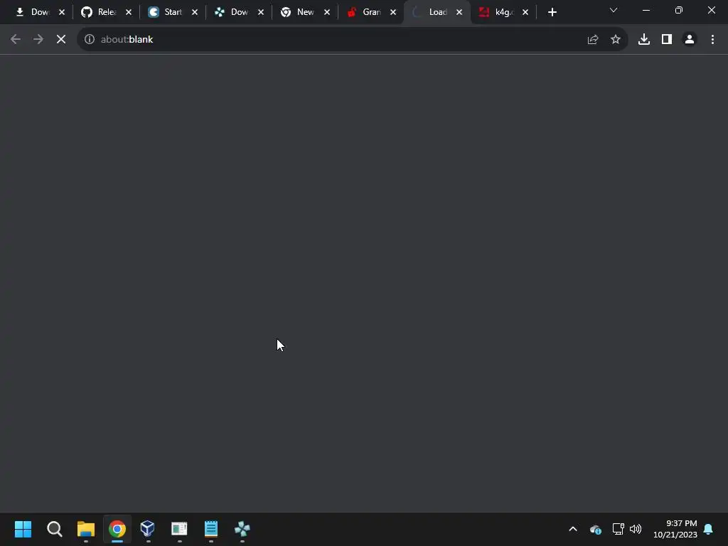
Task: Open the Chrome profile menu
Action: 689,40
